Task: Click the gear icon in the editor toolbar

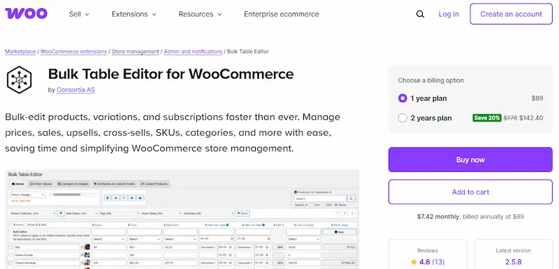Action: 132,198
